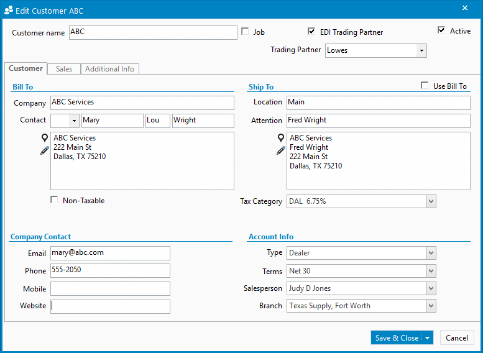Check the Non-Taxable option
Viewport: 483px width, 353px height.
pos(54,200)
